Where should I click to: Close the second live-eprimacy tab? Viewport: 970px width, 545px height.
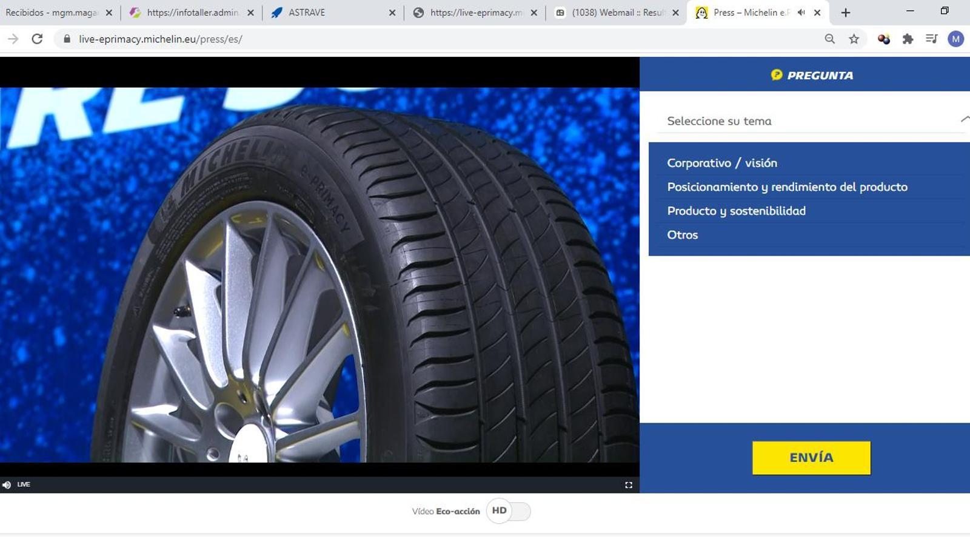pyautogui.click(x=533, y=13)
